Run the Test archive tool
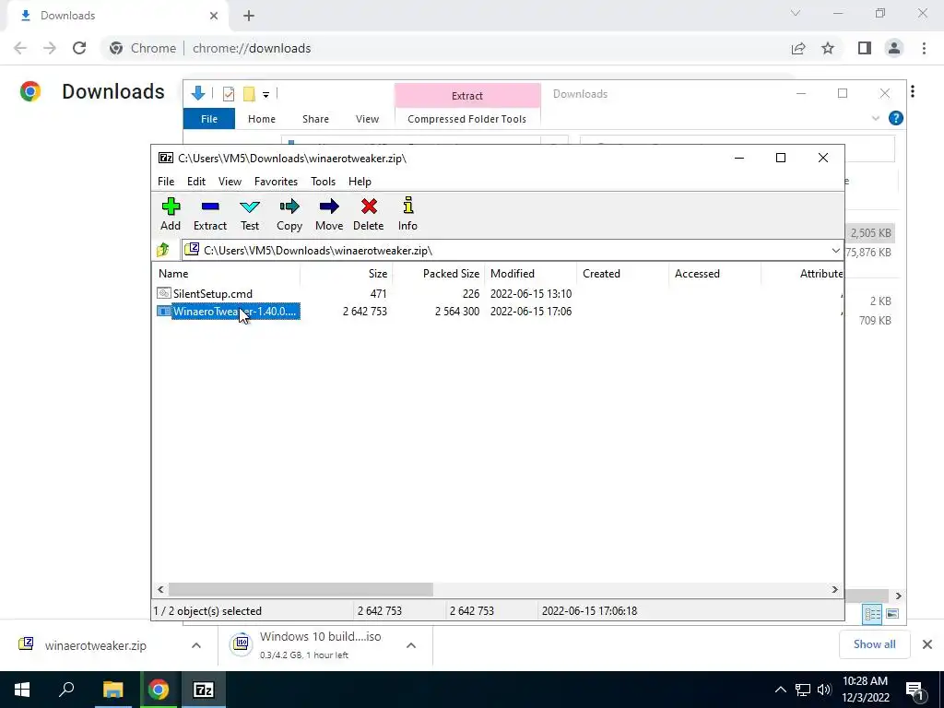 click(x=250, y=214)
